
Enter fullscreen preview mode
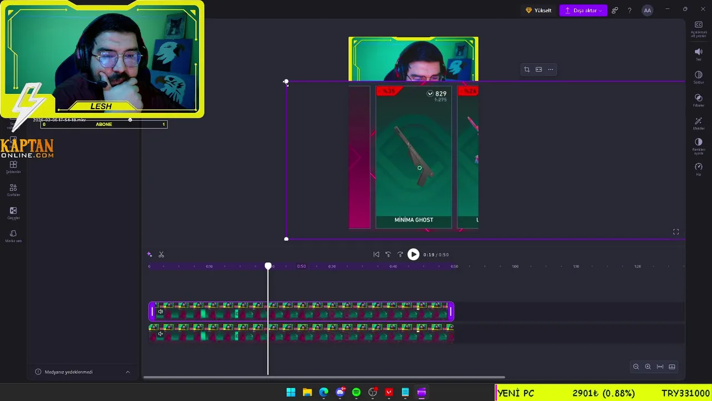pos(676,232)
